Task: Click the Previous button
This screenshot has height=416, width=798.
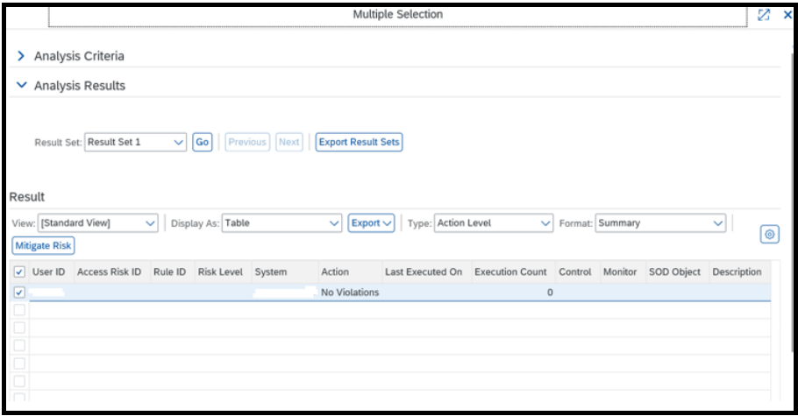Action: pos(247,142)
